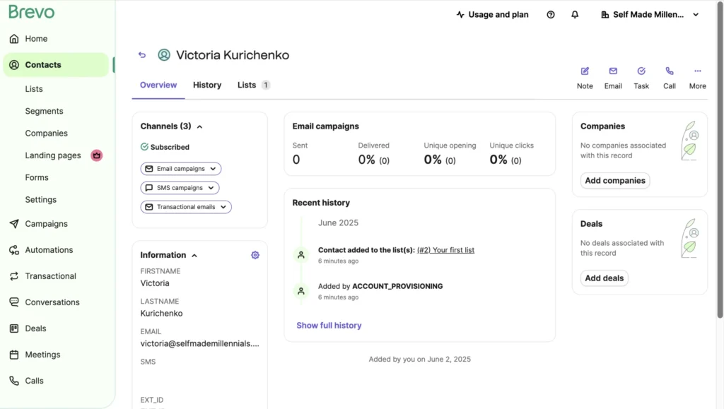Open the Information settings gear icon
724x409 pixels.
point(255,255)
